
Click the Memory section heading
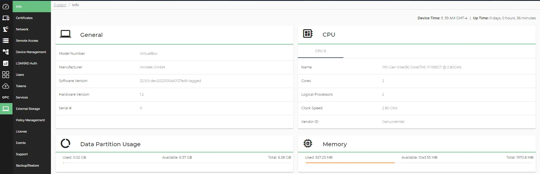(335, 144)
